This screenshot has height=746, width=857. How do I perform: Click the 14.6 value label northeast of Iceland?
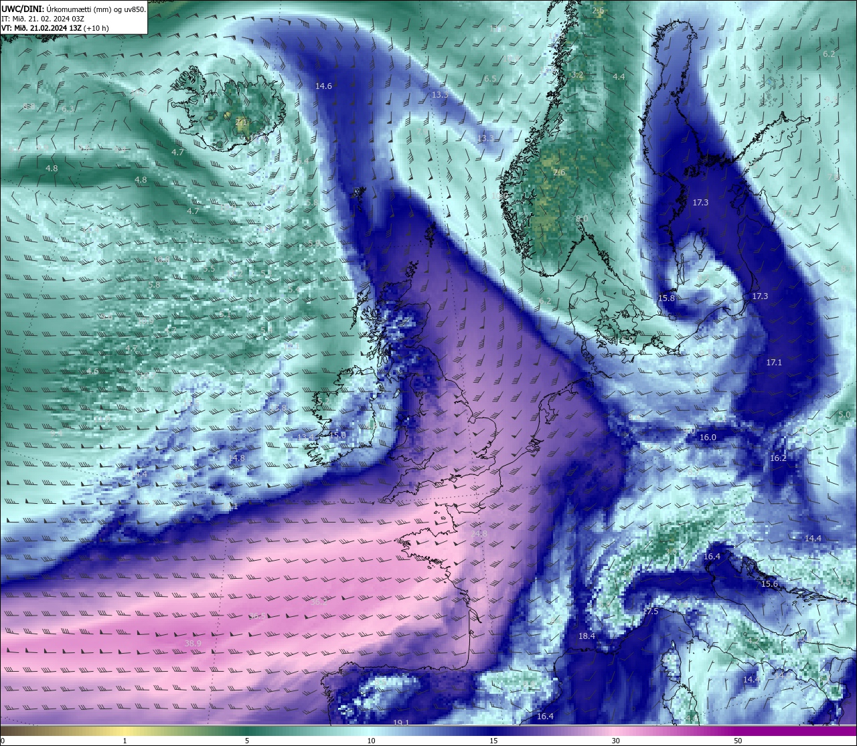click(324, 86)
